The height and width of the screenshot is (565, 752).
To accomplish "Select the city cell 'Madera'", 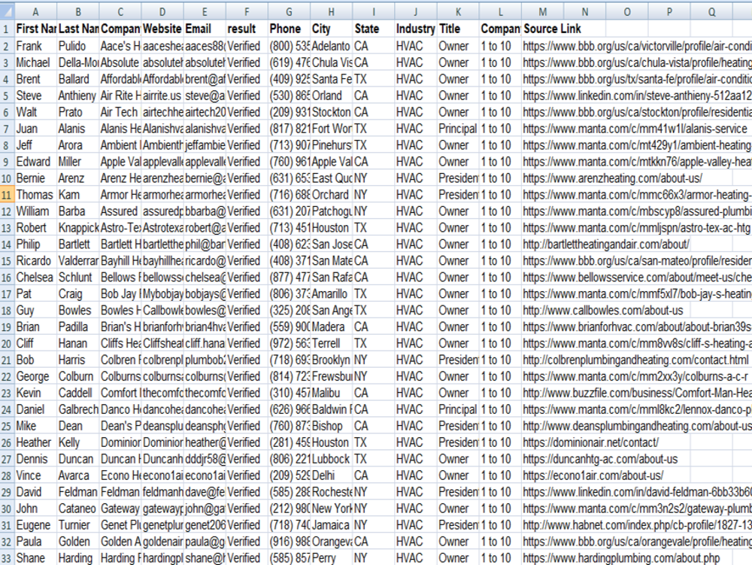I will point(332,327).
